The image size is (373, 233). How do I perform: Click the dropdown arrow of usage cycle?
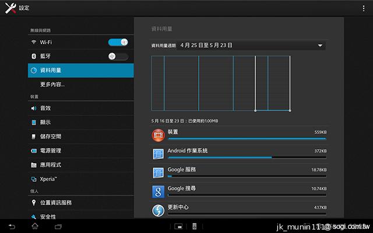320,45
